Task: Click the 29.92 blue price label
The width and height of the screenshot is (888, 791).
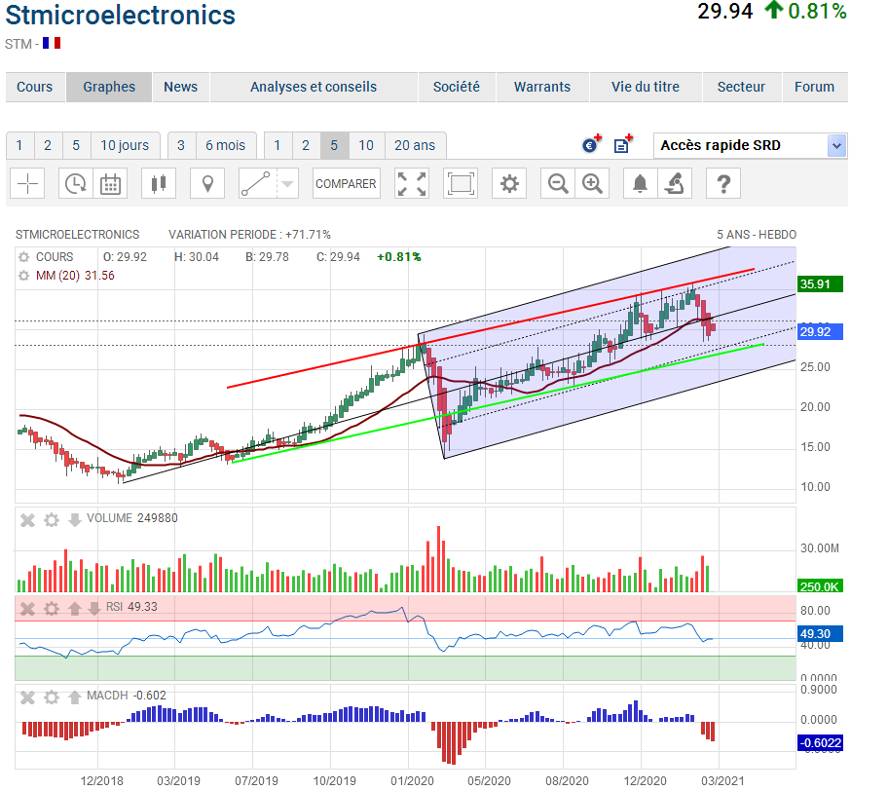Action: click(820, 331)
